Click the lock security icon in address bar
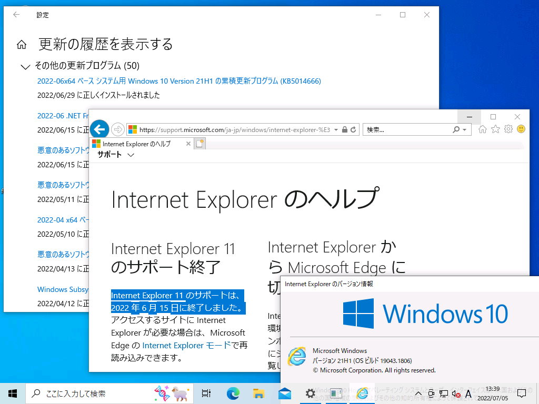The height and width of the screenshot is (404, 539). point(344,129)
